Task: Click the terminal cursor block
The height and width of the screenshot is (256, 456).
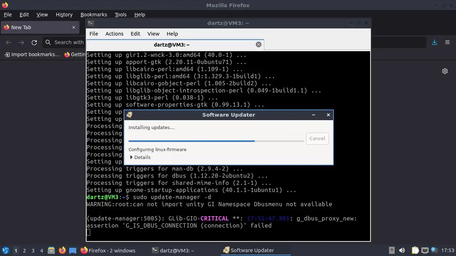Action: coord(88,233)
